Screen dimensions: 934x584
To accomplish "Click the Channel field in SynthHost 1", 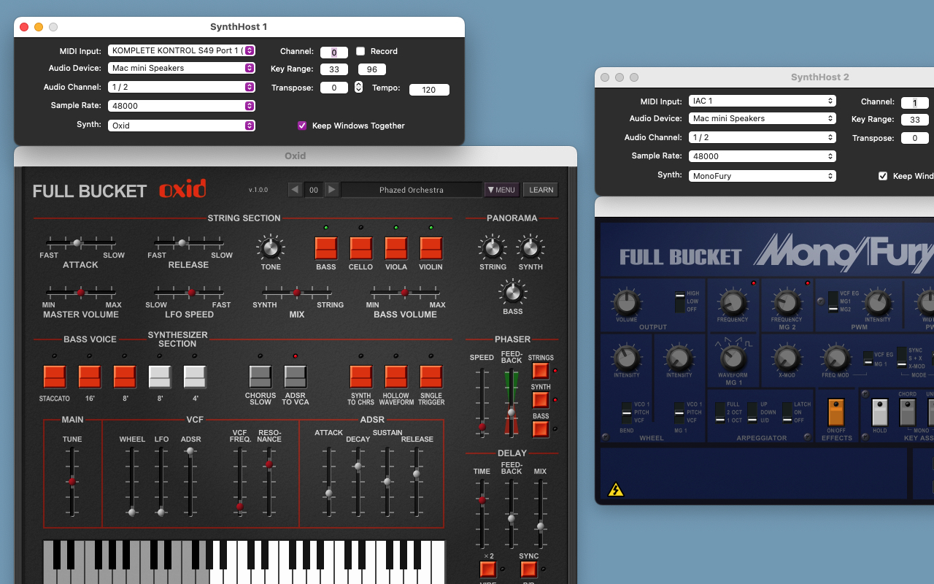I will tap(334, 53).
